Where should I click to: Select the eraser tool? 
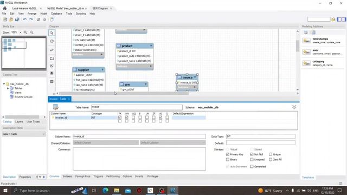(x=52, y=50)
